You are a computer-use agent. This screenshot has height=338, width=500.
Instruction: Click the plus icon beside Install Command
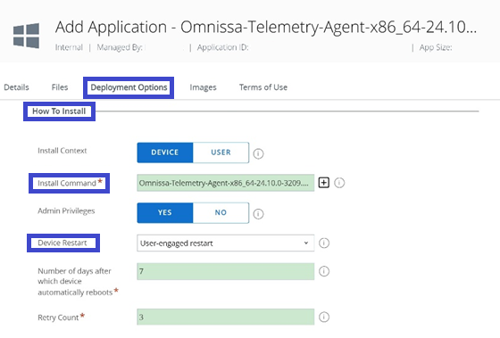[x=323, y=183]
